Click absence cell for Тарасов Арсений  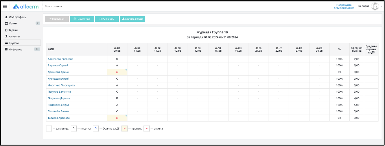[x=117, y=118]
